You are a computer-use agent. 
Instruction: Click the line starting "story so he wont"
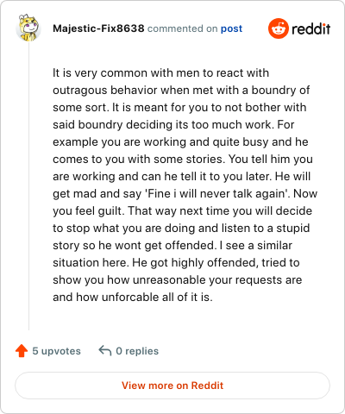[172, 246]
